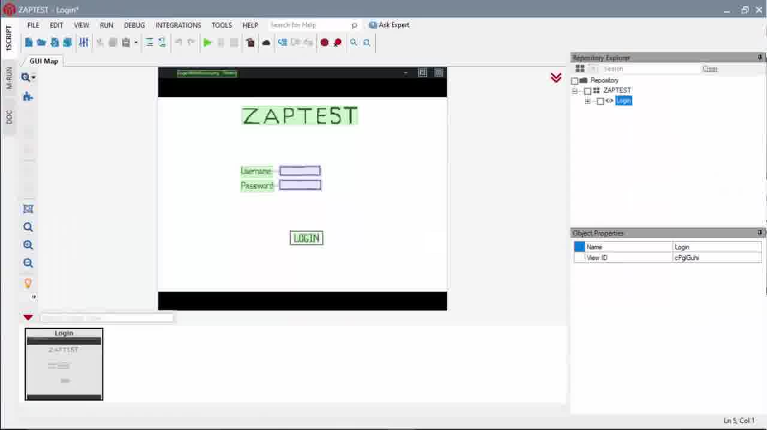Click the Repository Explorer Search field

coord(650,69)
